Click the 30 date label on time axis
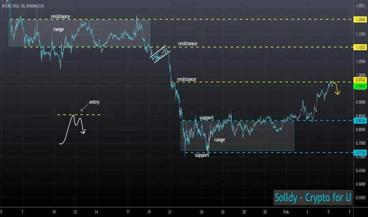Screen dimensions: 368x217 265,212
